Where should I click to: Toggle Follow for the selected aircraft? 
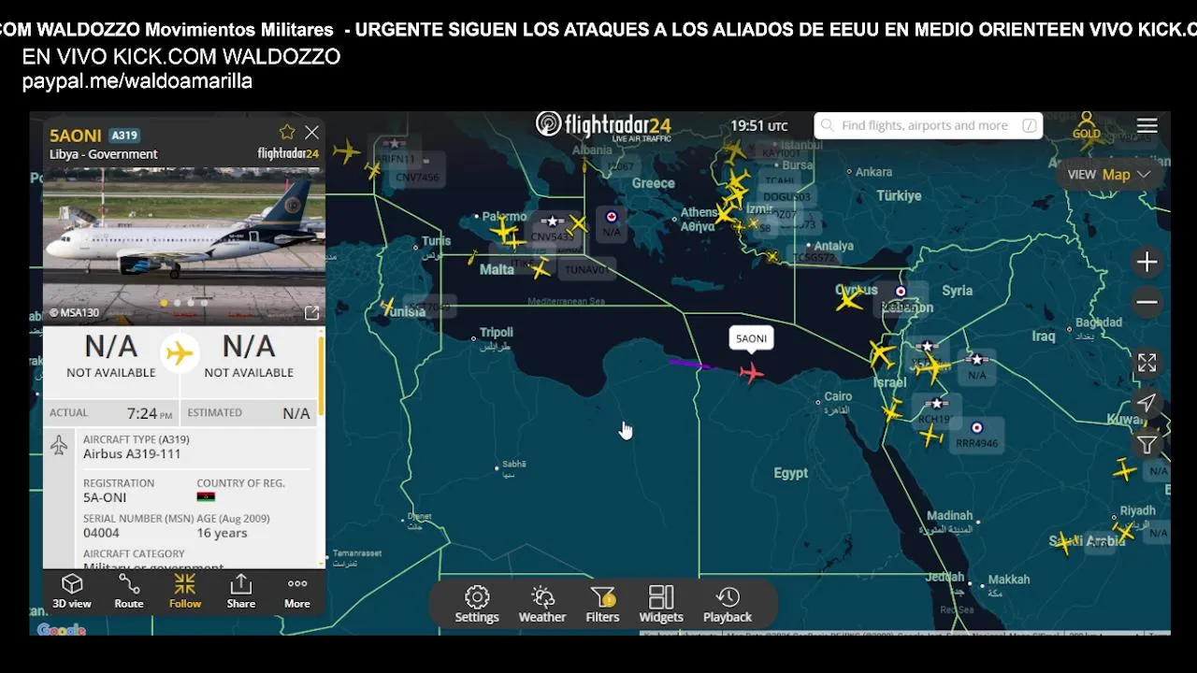click(185, 592)
